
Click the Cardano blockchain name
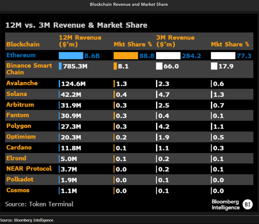[19, 147]
